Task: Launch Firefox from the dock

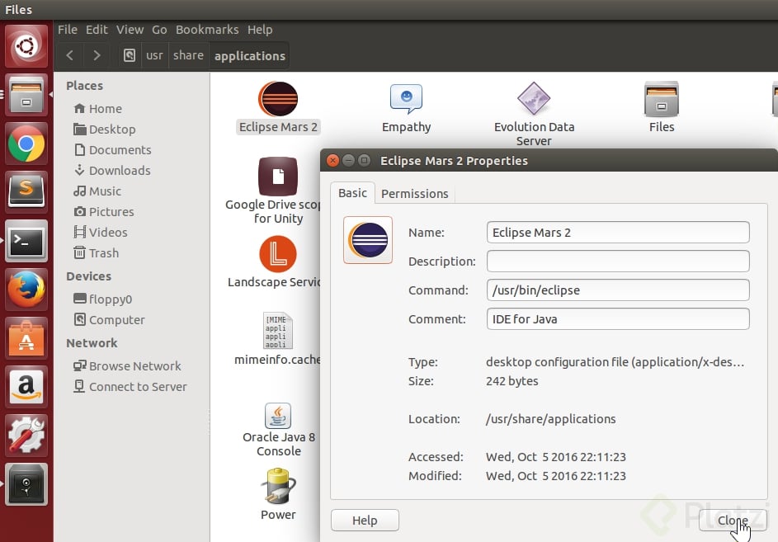Action: point(26,290)
